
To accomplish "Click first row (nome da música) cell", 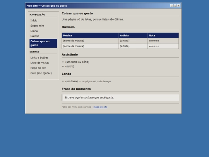I will 90,41.
